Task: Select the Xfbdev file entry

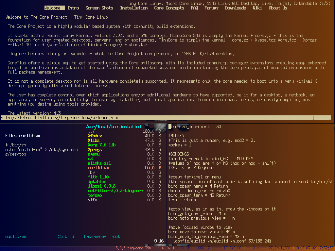Action: [95, 136]
